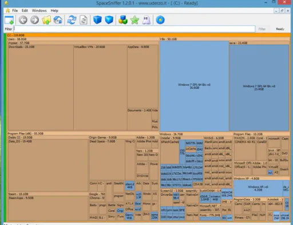This screenshot has height=225, width=293.
Task: Go up one folder level
Action: coord(46,20)
